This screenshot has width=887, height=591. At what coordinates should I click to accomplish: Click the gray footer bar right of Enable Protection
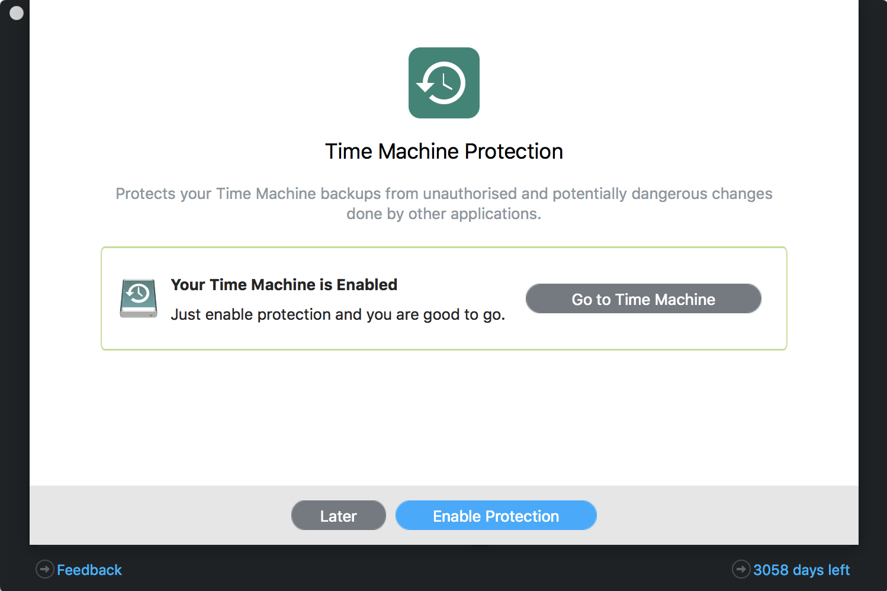click(x=728, y=515)
